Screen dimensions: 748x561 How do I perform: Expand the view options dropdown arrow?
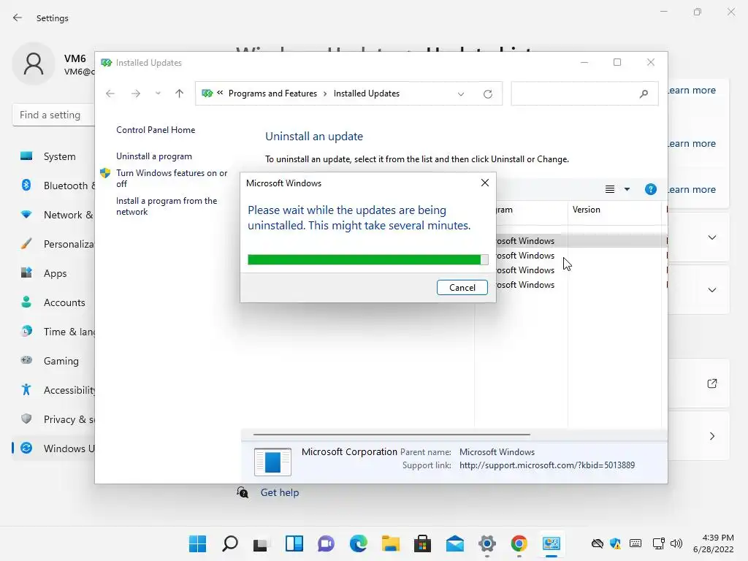627,189
